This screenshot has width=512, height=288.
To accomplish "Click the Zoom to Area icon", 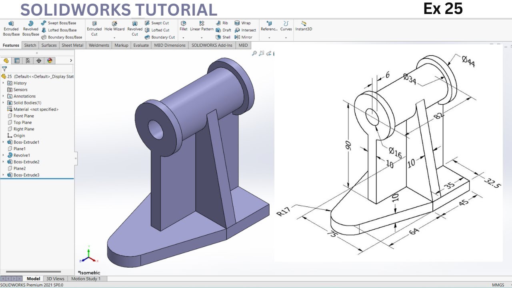I will coord(262,53).
